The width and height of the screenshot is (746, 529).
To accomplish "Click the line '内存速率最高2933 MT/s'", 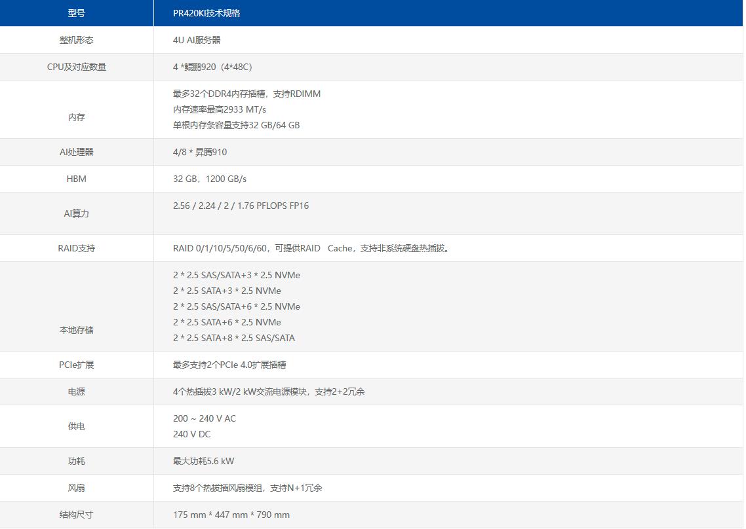I will [x=220, y=109].
